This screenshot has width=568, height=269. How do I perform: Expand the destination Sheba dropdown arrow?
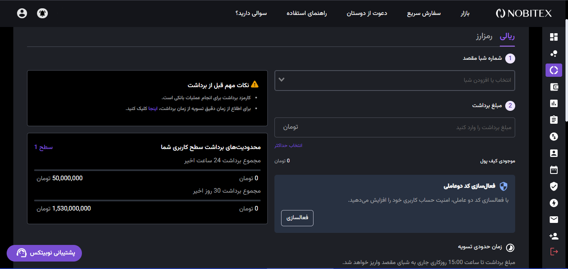coord(282,79)
